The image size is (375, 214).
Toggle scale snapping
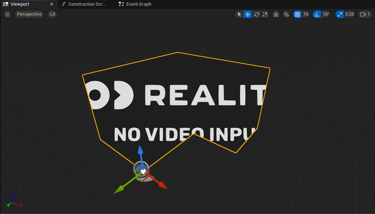click(x=340, y=14)
